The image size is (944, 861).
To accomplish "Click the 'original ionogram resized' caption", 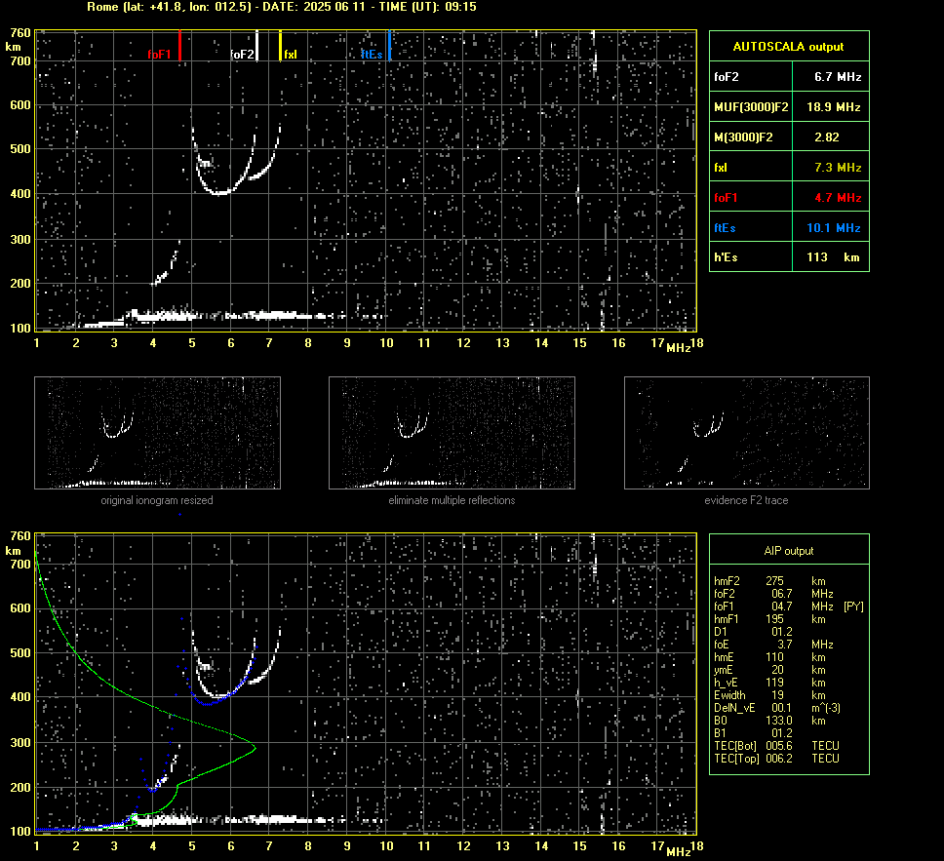I will click(157, 500).
